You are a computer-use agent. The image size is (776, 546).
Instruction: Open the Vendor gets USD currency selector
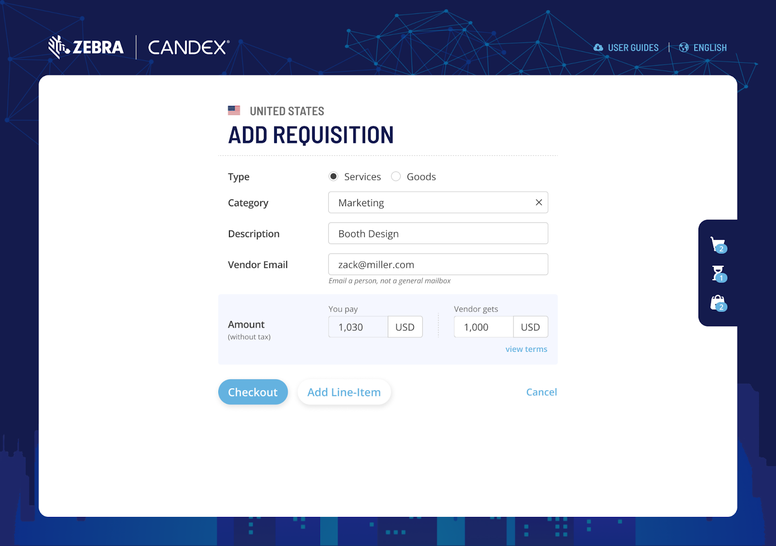[x=530, y=327]
